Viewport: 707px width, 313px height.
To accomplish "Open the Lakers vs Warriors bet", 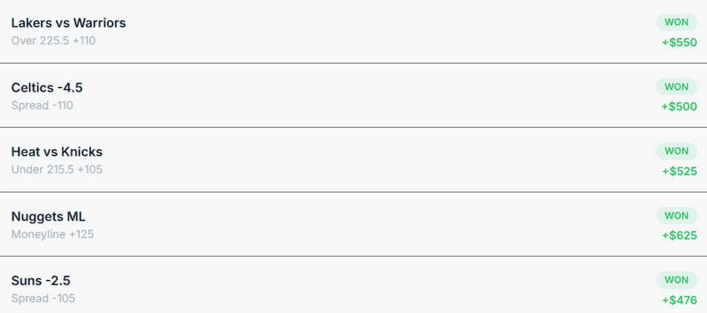I will pos(68,23).
